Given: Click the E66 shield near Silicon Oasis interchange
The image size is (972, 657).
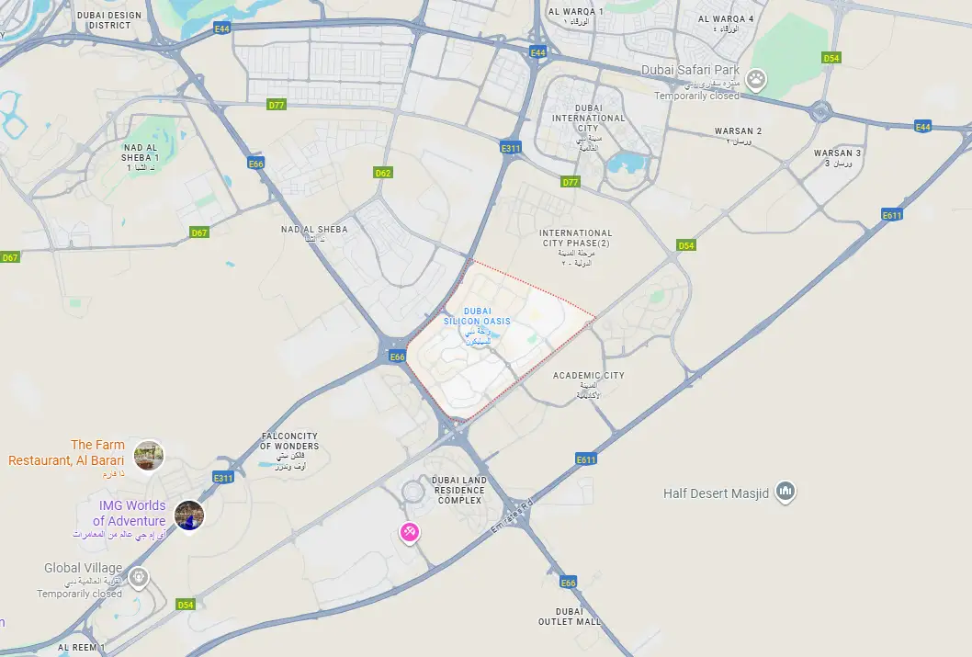Looking at the screenshot, I should click(398, 357).
